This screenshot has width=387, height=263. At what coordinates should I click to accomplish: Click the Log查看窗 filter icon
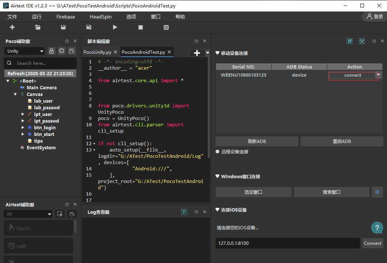pyautogui.click(x=184, y=212)
